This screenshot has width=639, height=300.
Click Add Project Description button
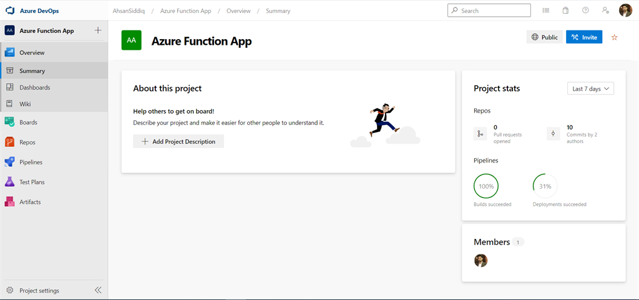pos(178,141)
